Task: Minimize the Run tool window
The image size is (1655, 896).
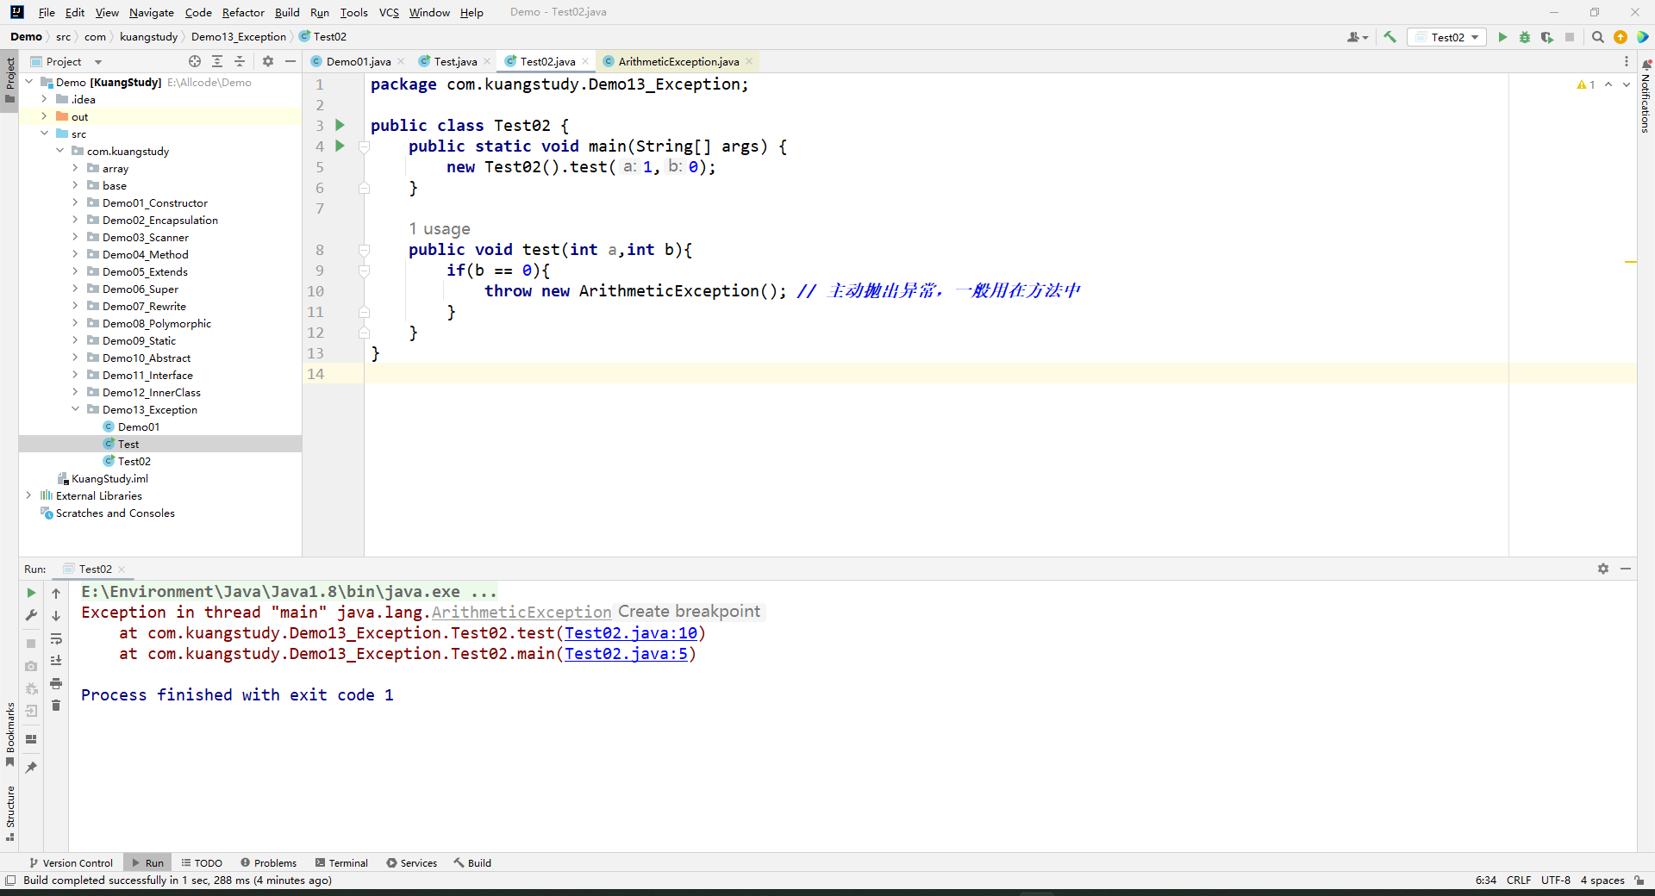Action: 1626,569
